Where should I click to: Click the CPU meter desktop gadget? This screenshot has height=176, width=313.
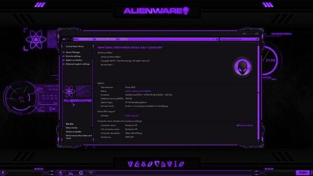click(21, 98)
